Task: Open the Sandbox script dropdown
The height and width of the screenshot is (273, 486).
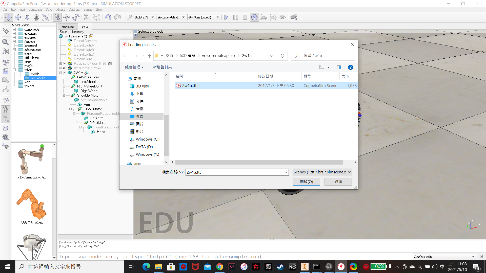Action: coord(445,257)
